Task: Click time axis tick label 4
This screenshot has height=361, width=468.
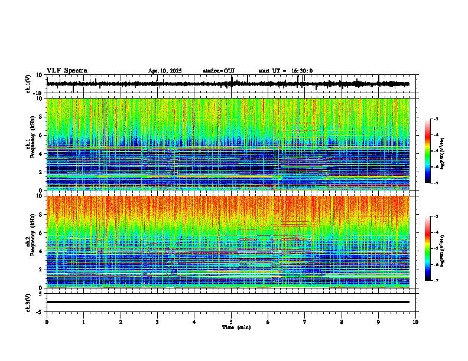Action: 194,322
